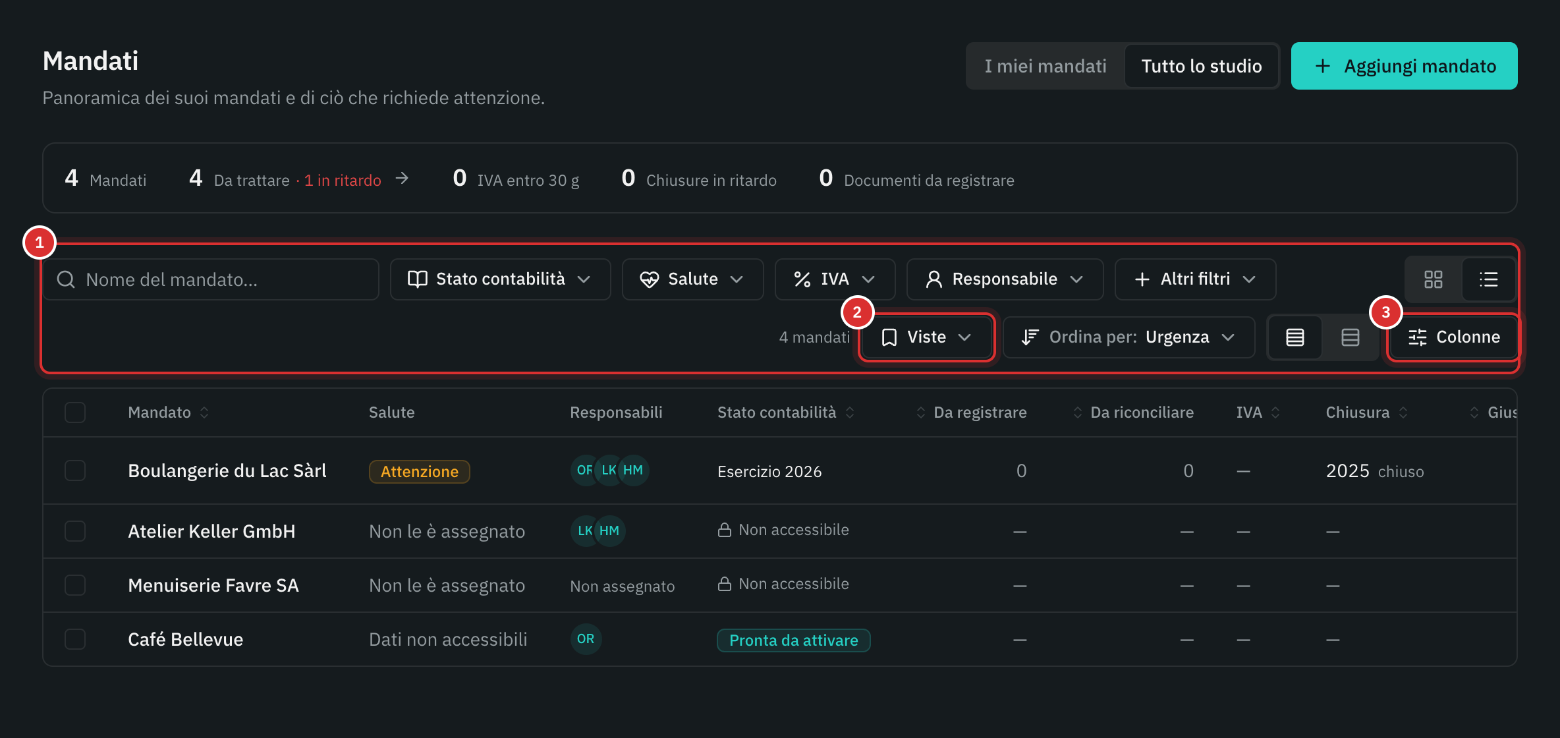Focus the Nome del mandato search field

click(211, 279)
